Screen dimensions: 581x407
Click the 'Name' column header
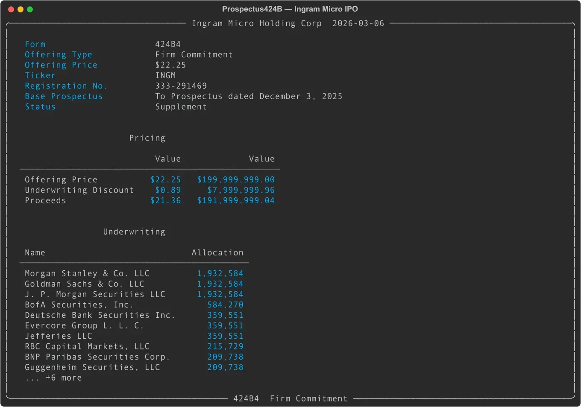tap(35, 253)
